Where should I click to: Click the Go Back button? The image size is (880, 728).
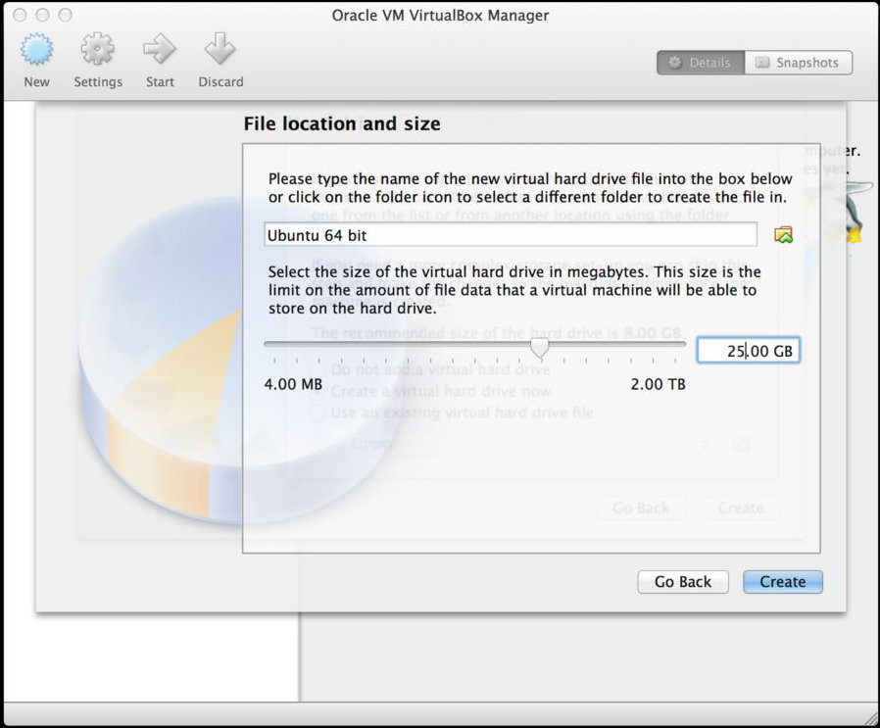pyautogui.click(x=683, y=582)
